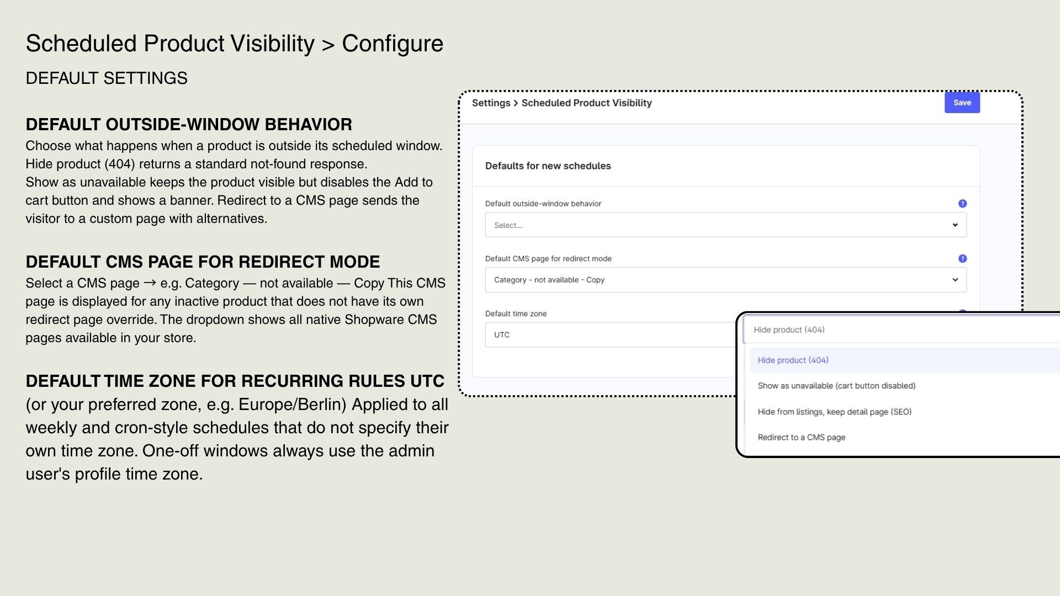The height and width of the screenshot is (596, 1060).
Task: Click the Default outside-window behavior field label
Action: (x=543, y=204)
